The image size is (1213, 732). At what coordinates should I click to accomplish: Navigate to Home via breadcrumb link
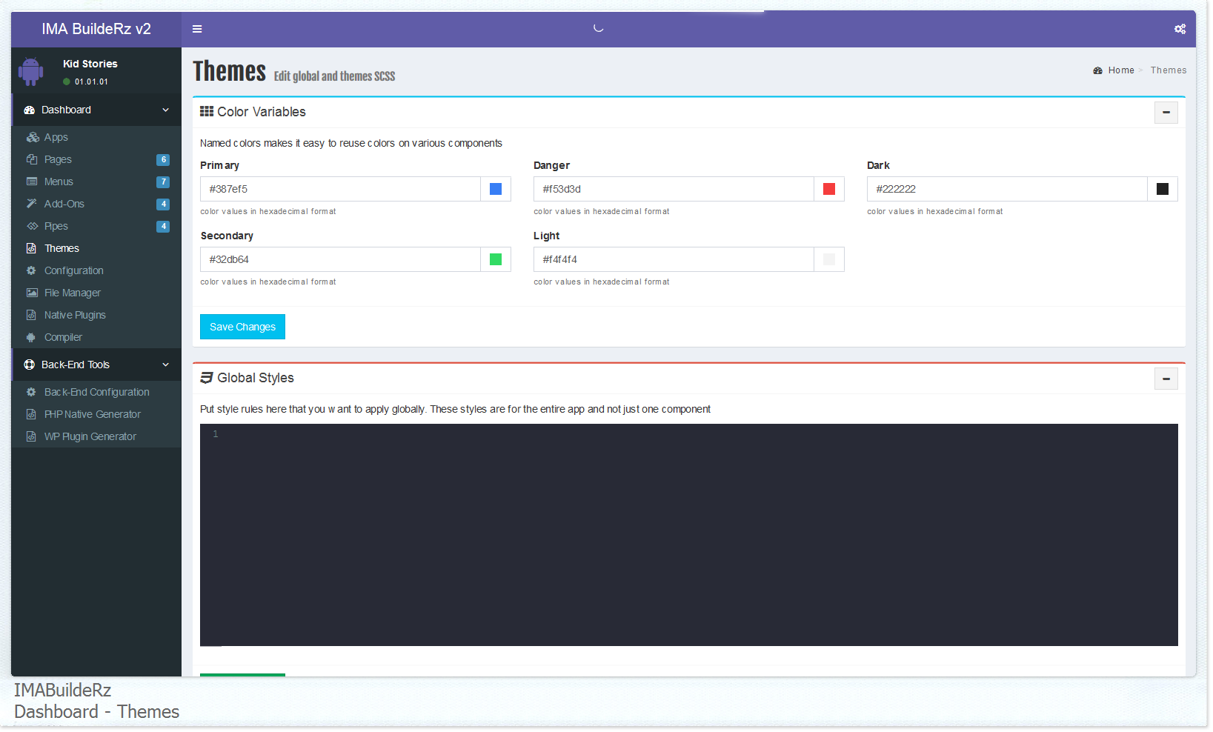(x=1120, y=70)
